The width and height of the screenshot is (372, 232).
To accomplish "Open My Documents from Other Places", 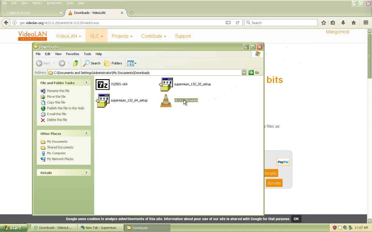I will [x=57, y=142].
